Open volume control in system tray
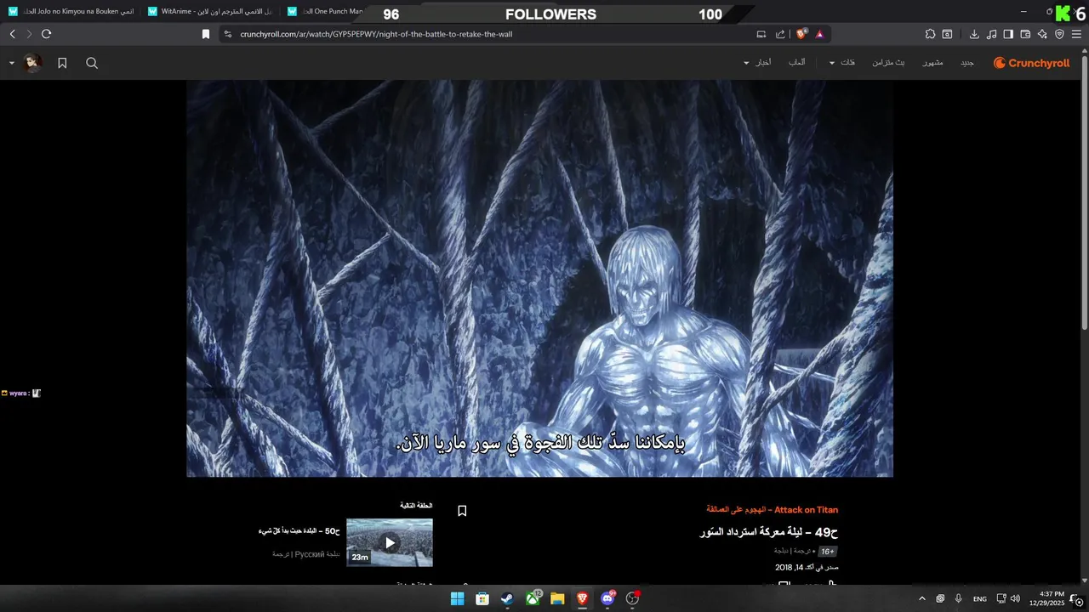Image resolution: width=1089 pixels, height=612 pixels. click(1015, 598)
